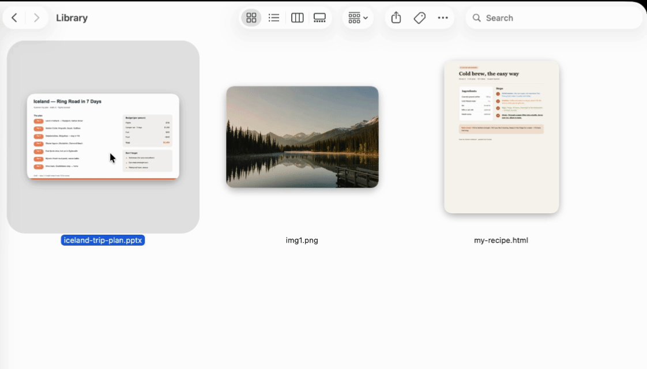Select the Iceland Ring Road slide thumbnail
The width and height of the screenshot is (647, 369).
point(103,137)
